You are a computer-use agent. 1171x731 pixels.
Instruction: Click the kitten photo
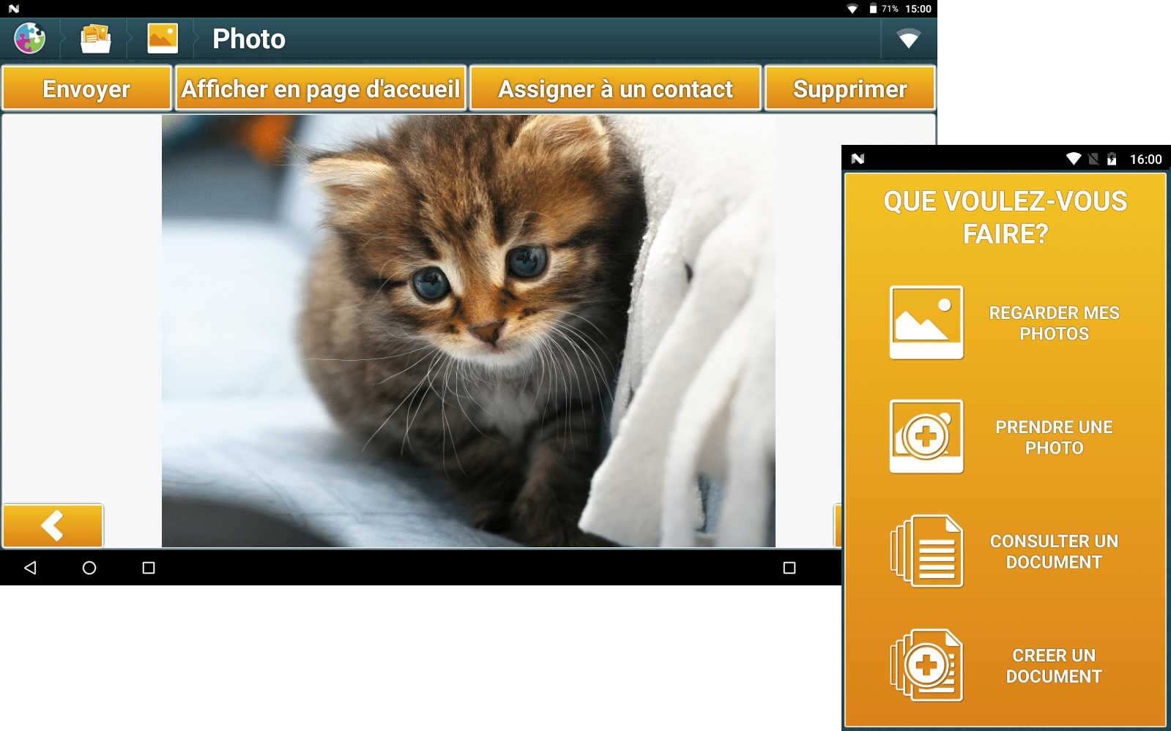468,331
